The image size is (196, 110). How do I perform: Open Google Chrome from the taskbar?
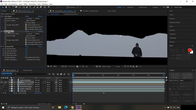tap(72, 107)
